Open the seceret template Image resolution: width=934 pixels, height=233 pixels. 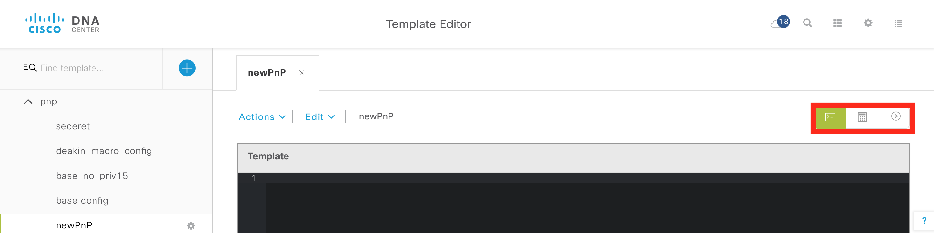[73, 126]
